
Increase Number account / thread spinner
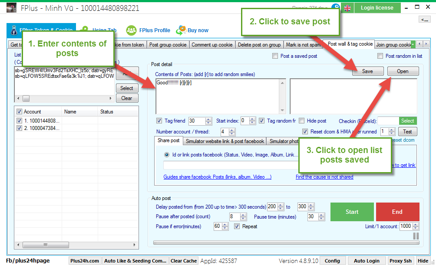click(x=232, y=130)
